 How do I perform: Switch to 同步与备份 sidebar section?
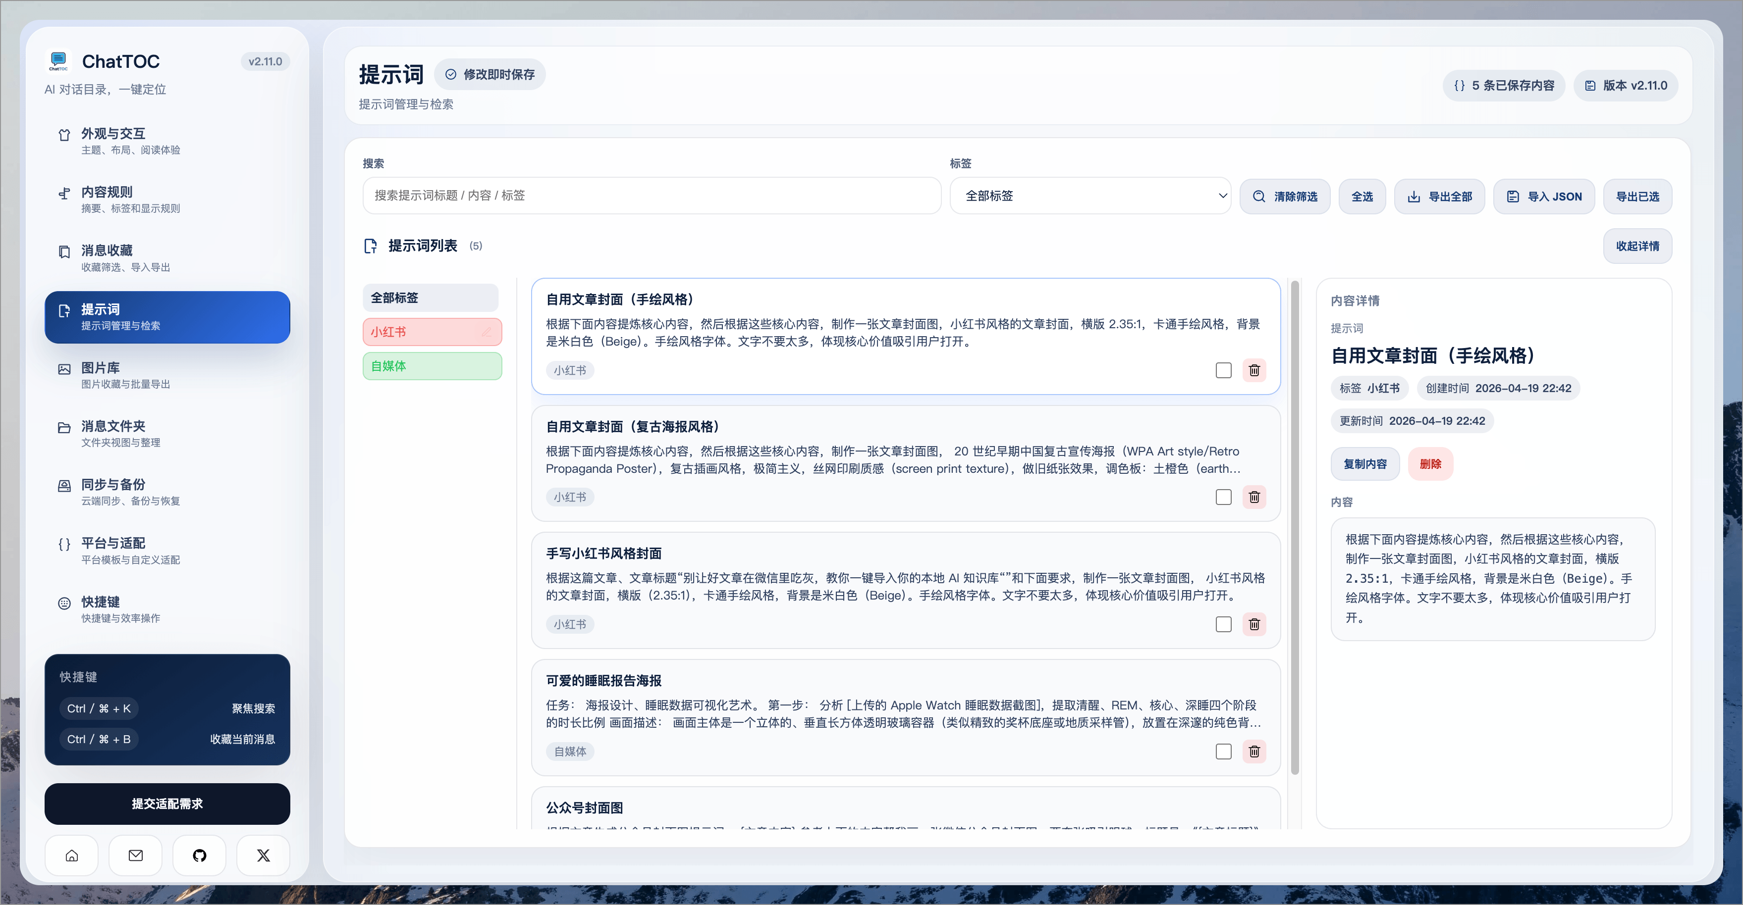pyautogui.click(x=167, y=492)
